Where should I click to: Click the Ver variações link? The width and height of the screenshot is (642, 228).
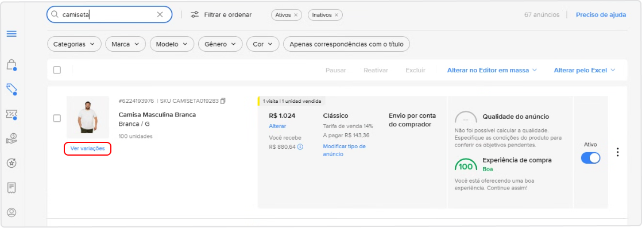coord(88,149)
